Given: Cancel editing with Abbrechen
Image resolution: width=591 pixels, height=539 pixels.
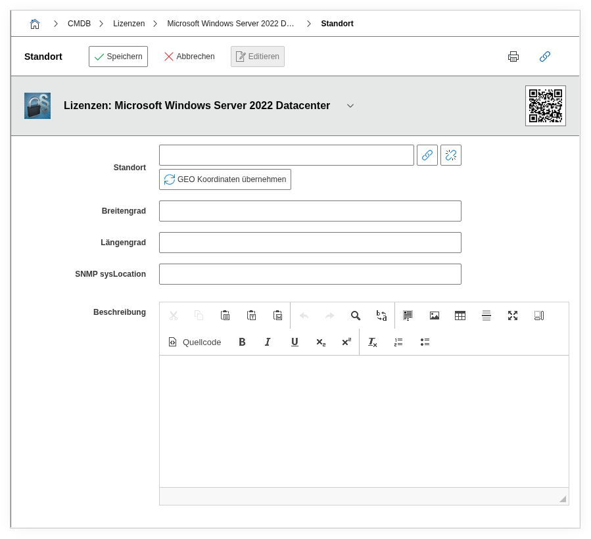Looking at the screenshot, I should 189,57.
